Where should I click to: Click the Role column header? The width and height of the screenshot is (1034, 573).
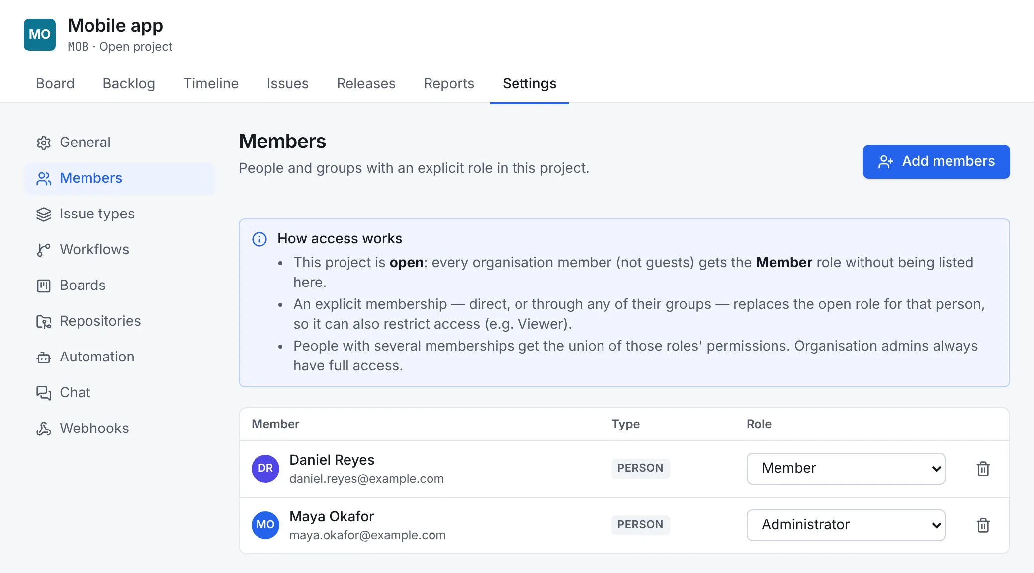(x=759, y=424)
